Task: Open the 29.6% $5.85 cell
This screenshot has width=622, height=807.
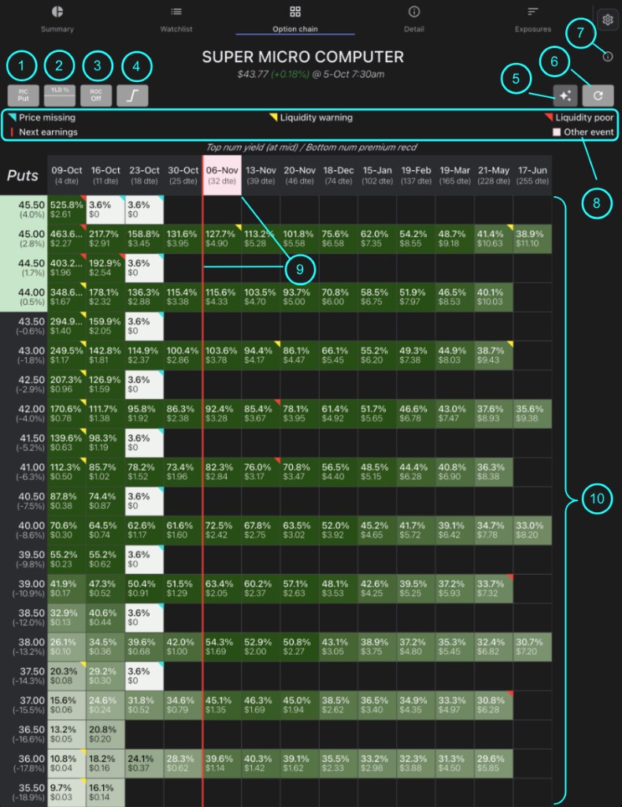Action: click(x=494, y=763)
